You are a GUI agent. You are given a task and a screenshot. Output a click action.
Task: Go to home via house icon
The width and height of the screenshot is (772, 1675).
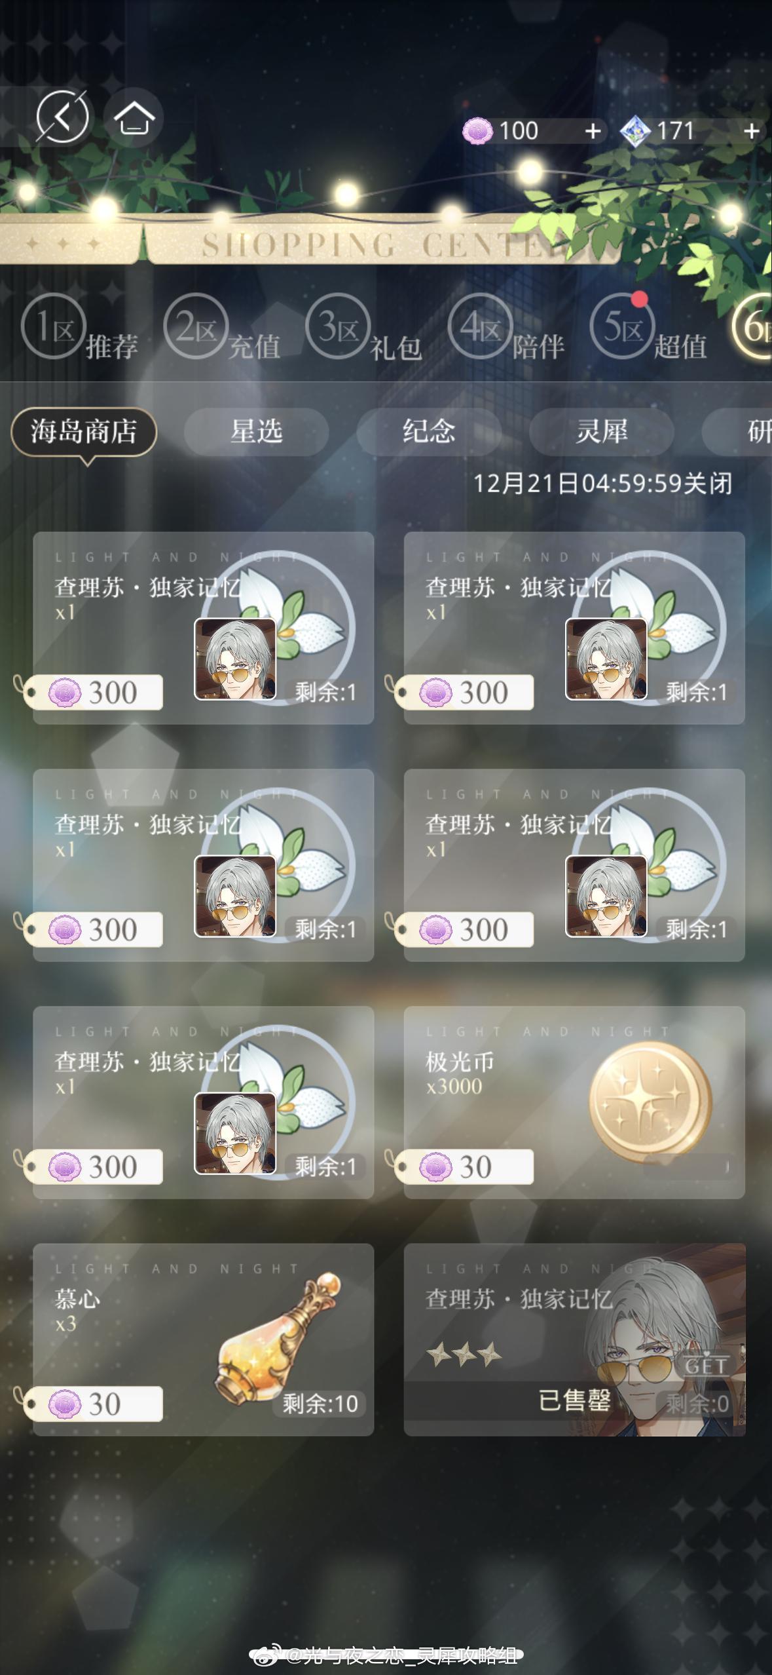pyautogui.click(x=134, y=117)
